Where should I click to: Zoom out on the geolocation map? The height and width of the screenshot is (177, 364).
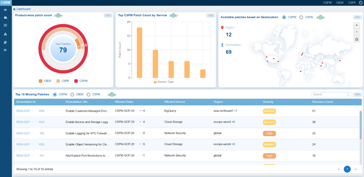(357, 32)
